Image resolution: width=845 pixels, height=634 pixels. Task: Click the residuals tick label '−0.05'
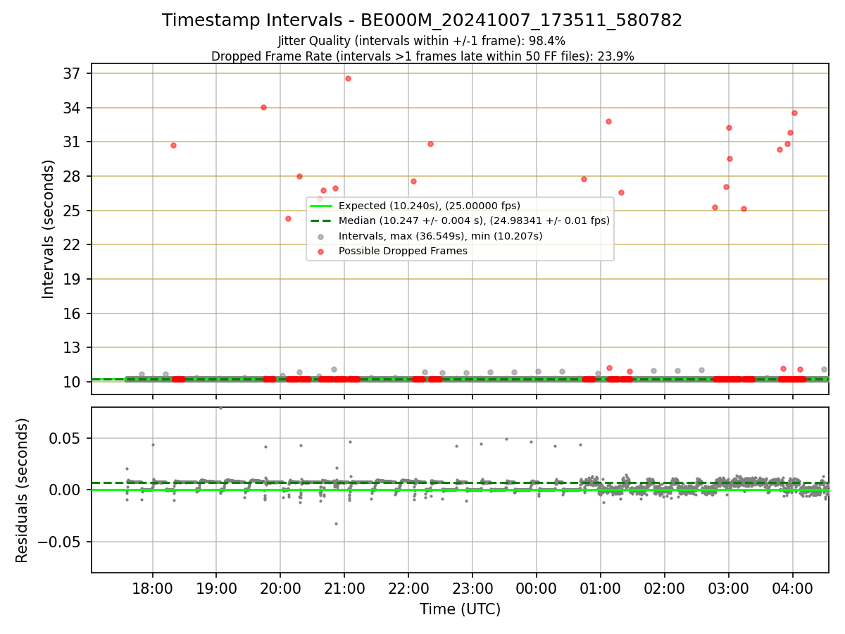(x=59, y=542)
